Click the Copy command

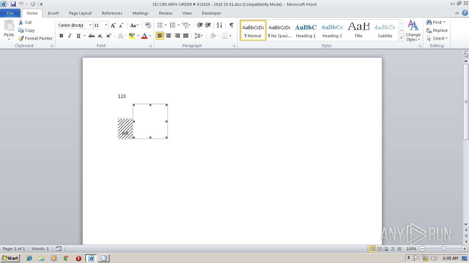point(26,30)
